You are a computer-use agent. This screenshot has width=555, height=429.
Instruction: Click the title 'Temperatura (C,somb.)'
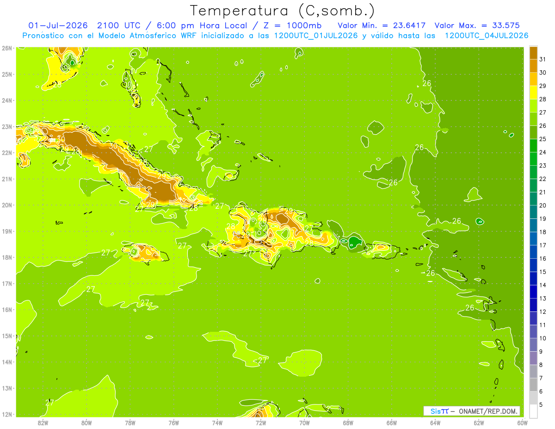click(283, 11)
